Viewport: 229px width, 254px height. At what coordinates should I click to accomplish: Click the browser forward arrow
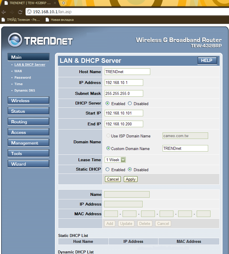click(12, 12)
